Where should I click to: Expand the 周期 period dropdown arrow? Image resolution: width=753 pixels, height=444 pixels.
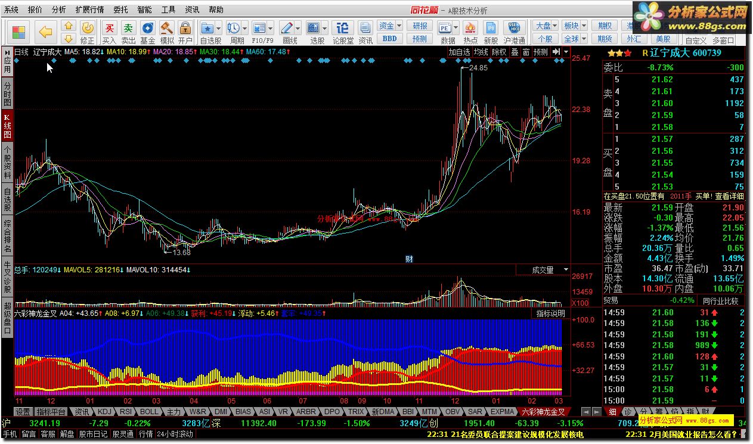pos(245,29)
